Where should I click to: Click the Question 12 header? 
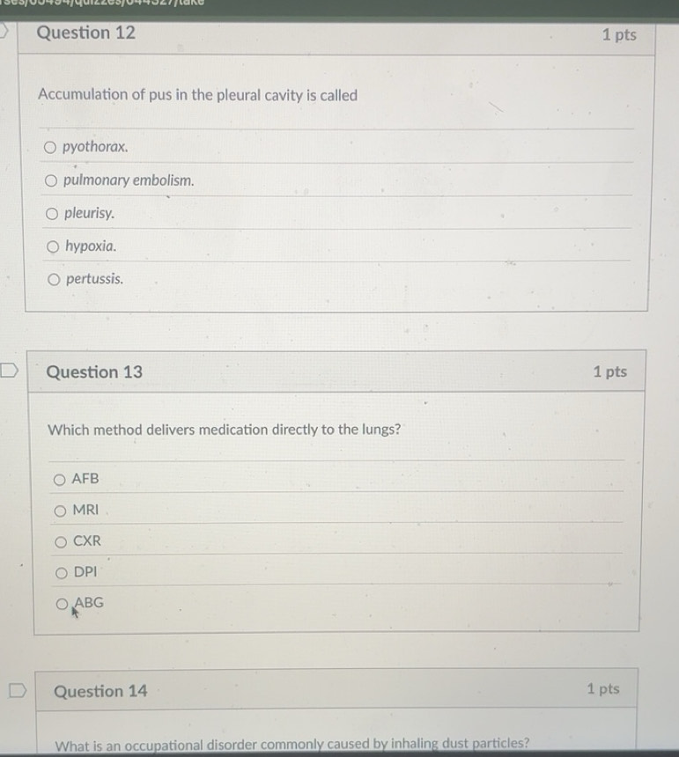[x=86, y=33]
